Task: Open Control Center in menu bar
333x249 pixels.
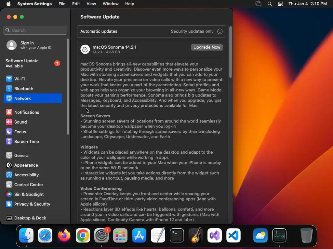Action: (280, 4)
